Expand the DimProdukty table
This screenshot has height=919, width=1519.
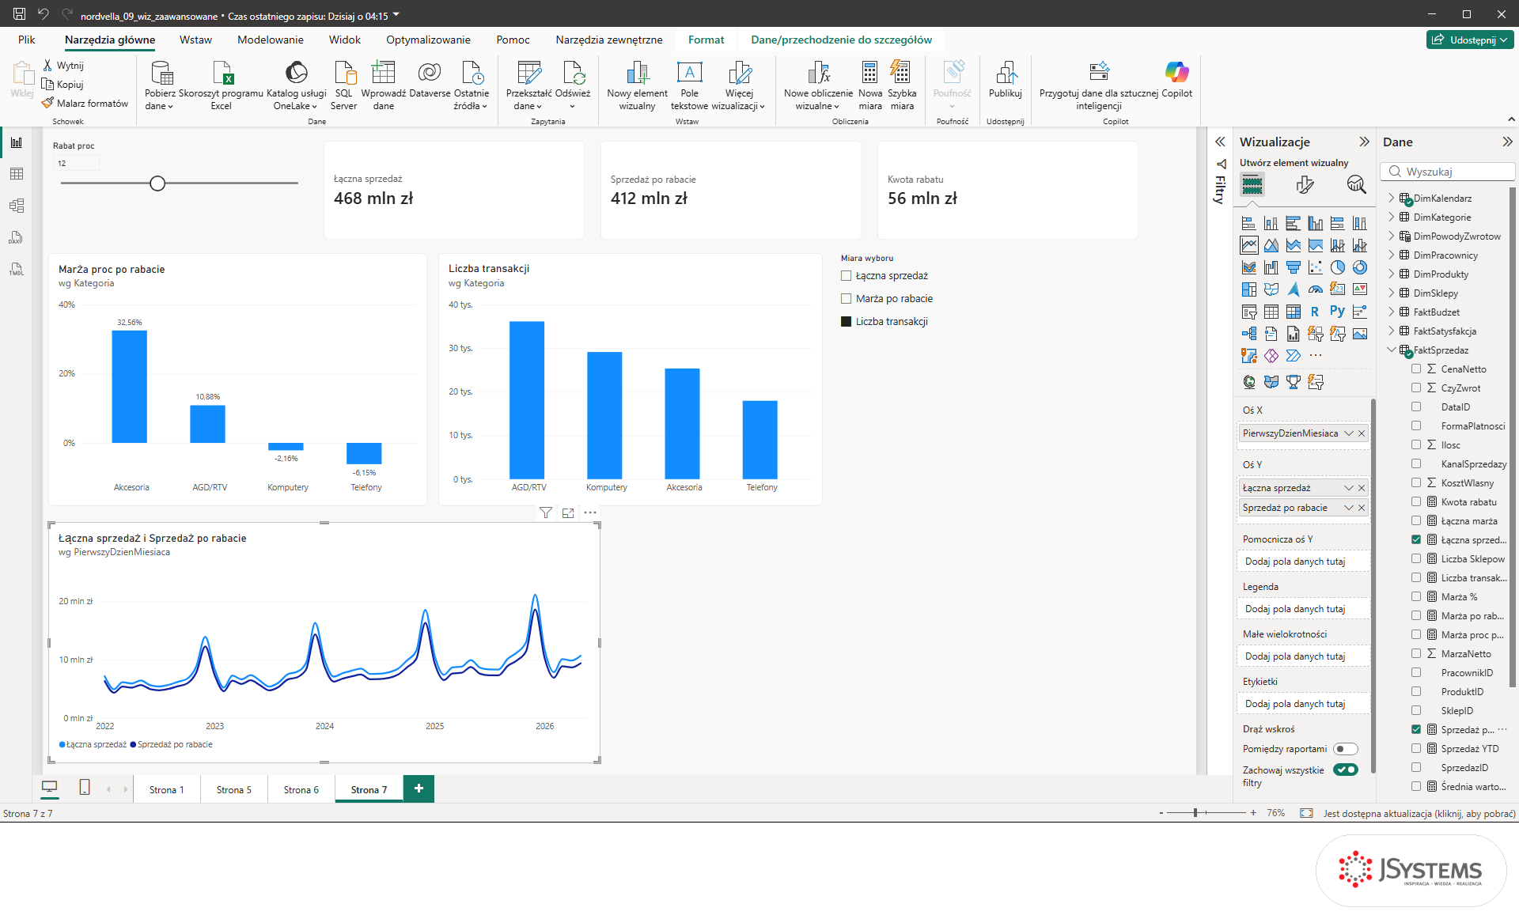[1392, 274]
